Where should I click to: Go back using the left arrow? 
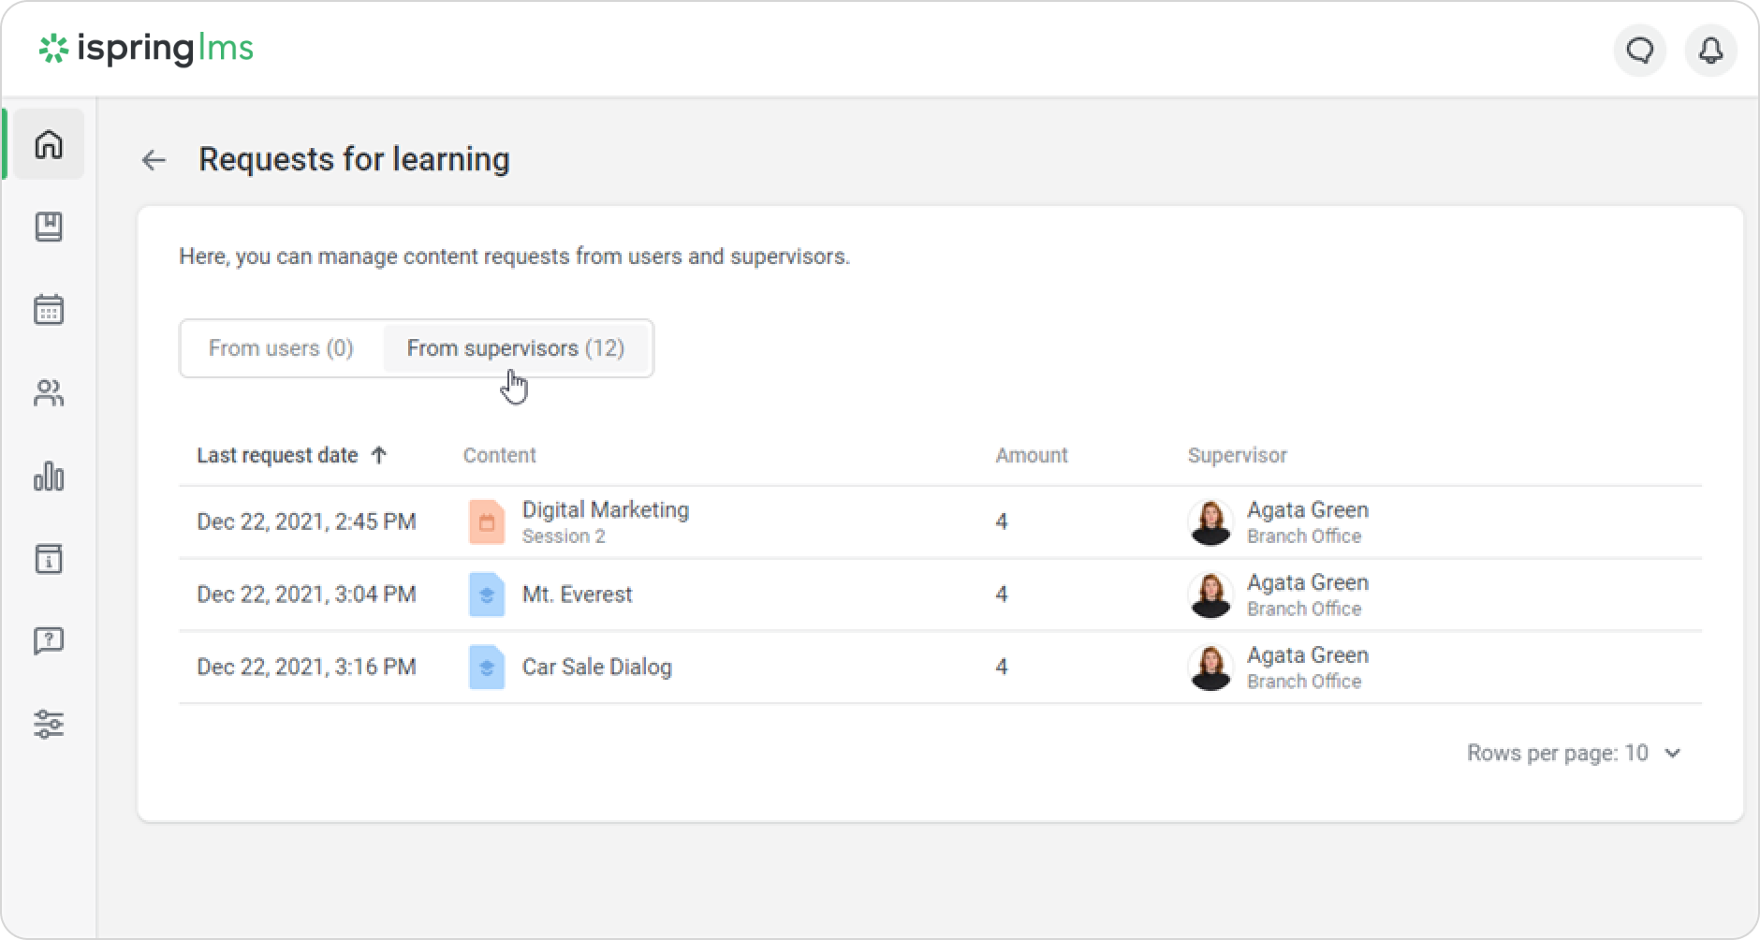(x=154, y=160)
